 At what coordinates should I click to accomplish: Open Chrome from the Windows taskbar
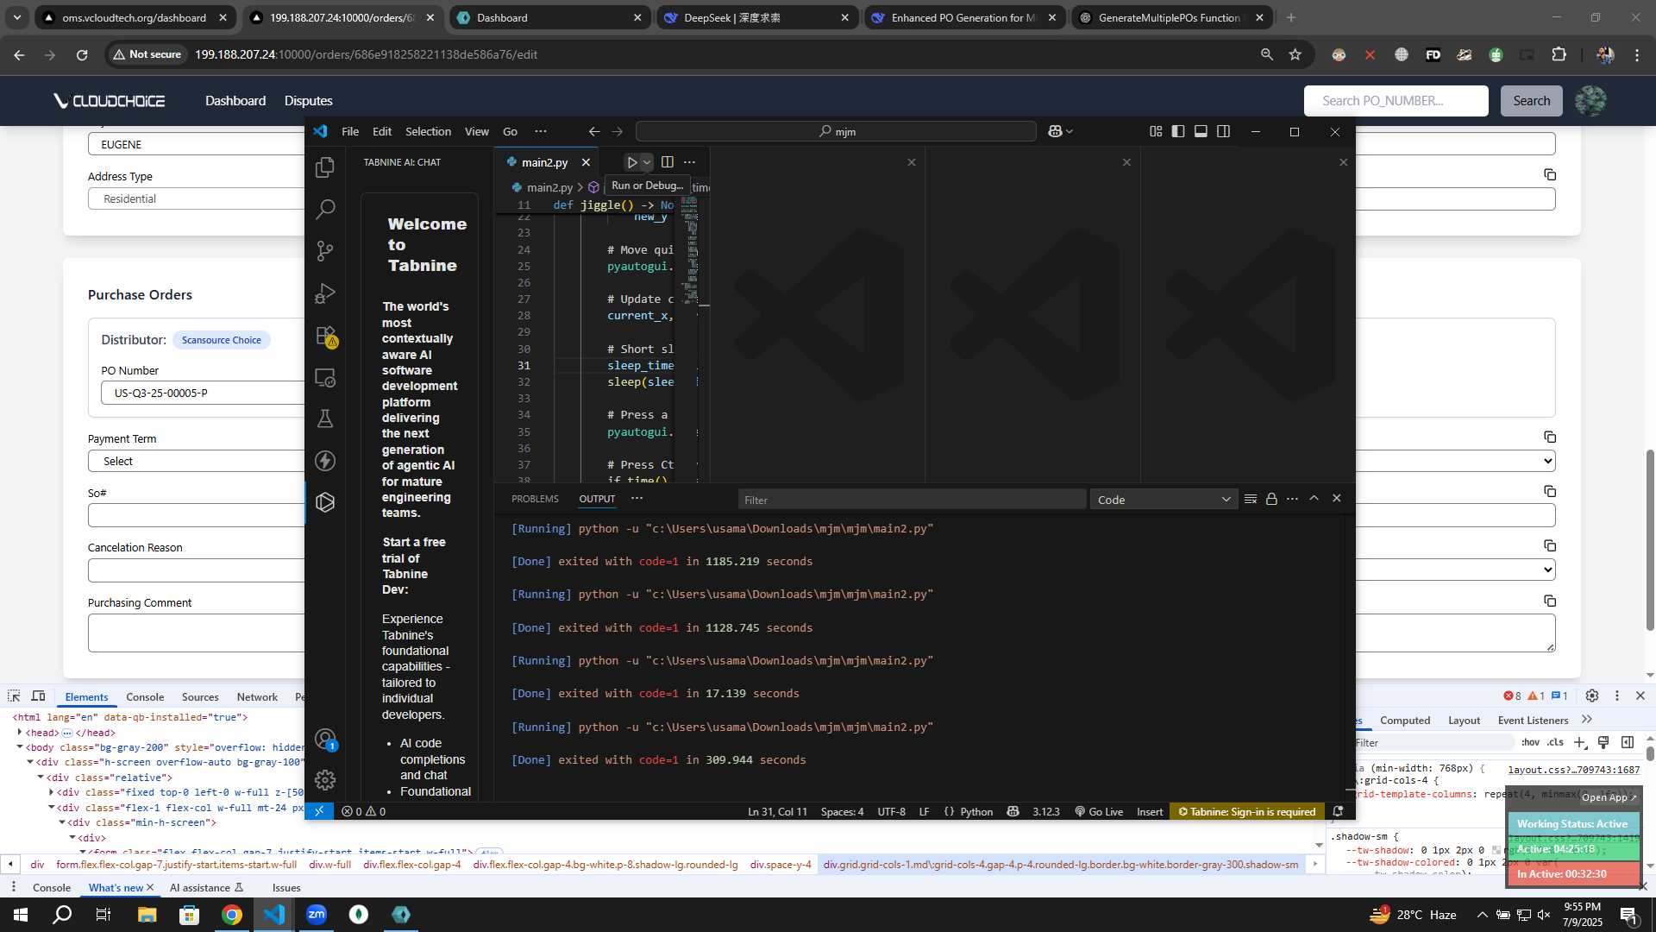pos(232,915)
